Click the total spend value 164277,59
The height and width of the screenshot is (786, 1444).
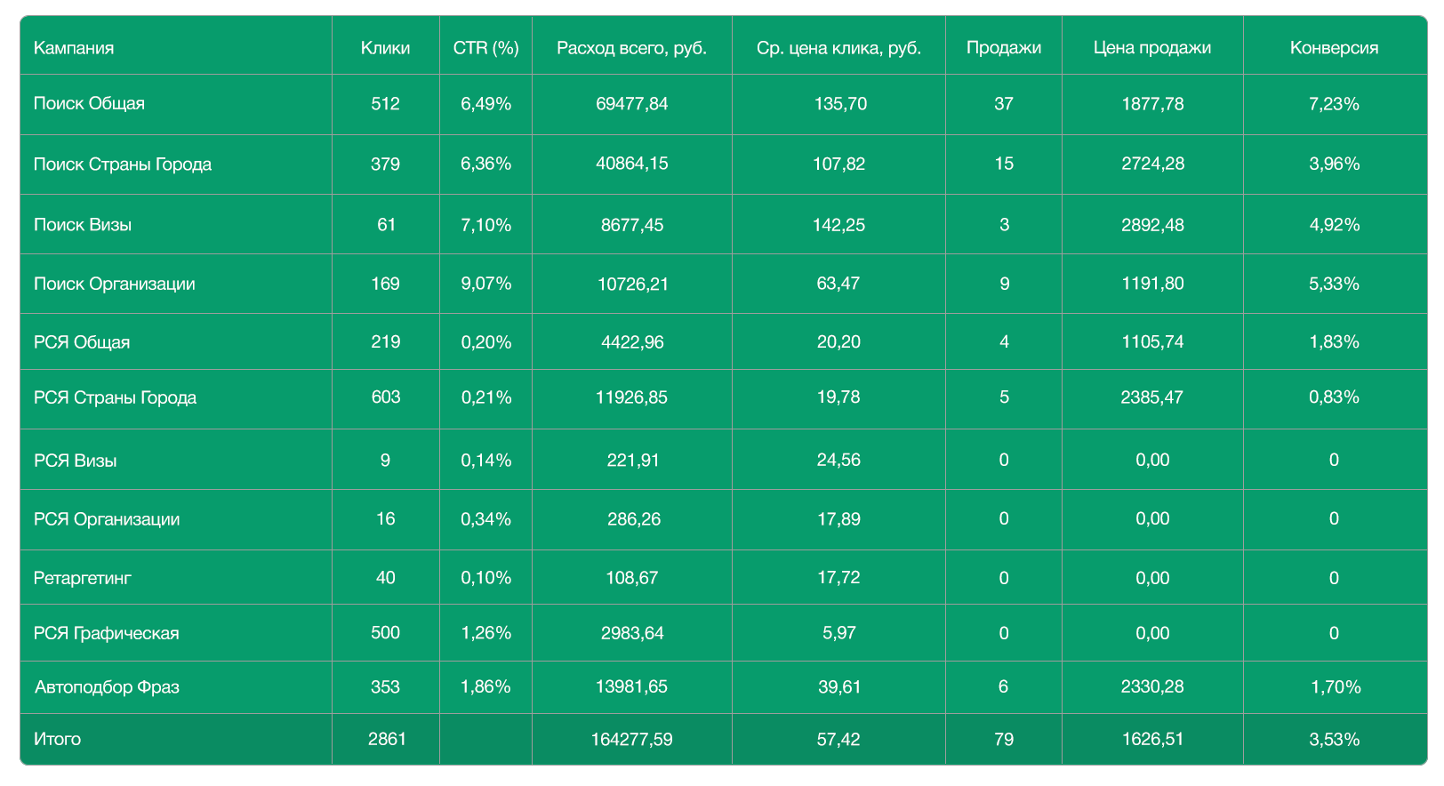[x=631, y=739]
